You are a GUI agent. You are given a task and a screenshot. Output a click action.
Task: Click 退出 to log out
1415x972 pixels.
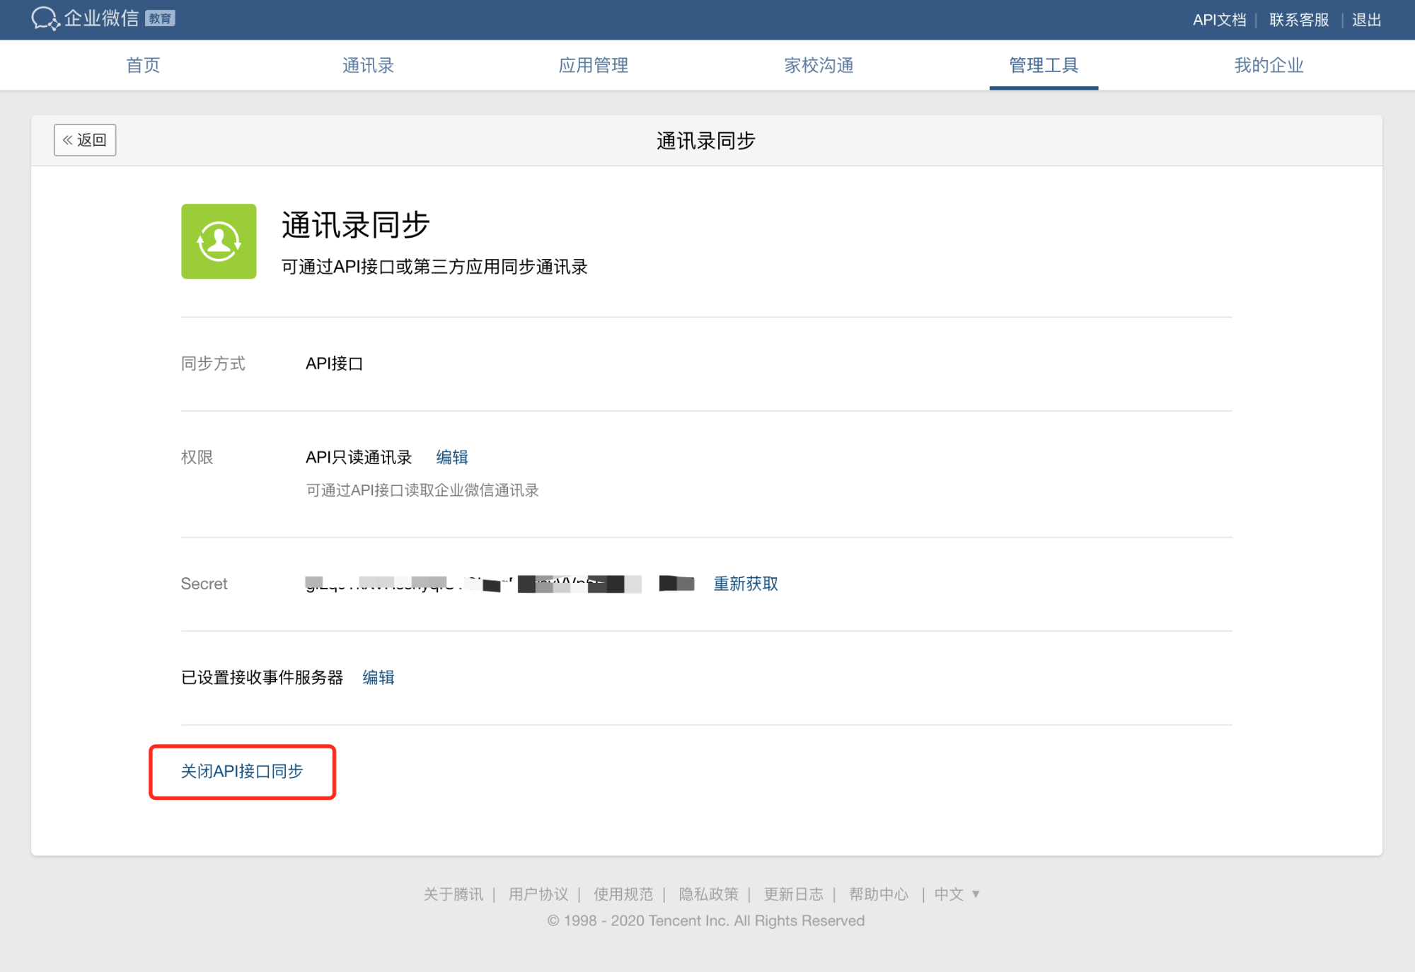[1366, 20]
